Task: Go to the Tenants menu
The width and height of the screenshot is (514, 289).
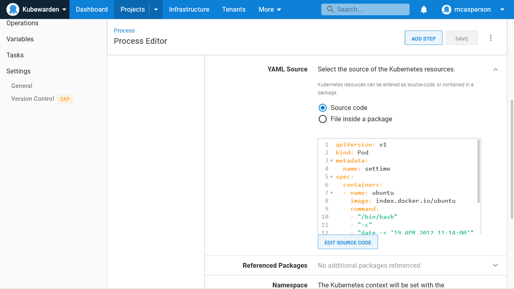Action: click(x=234, y=10)
